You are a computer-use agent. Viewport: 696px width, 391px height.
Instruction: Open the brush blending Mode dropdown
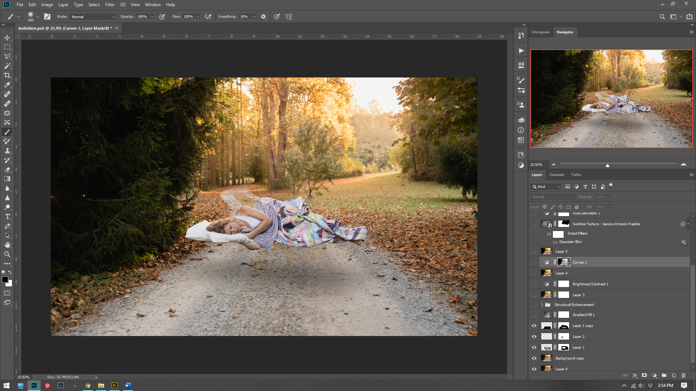click(x=93, y=17)
